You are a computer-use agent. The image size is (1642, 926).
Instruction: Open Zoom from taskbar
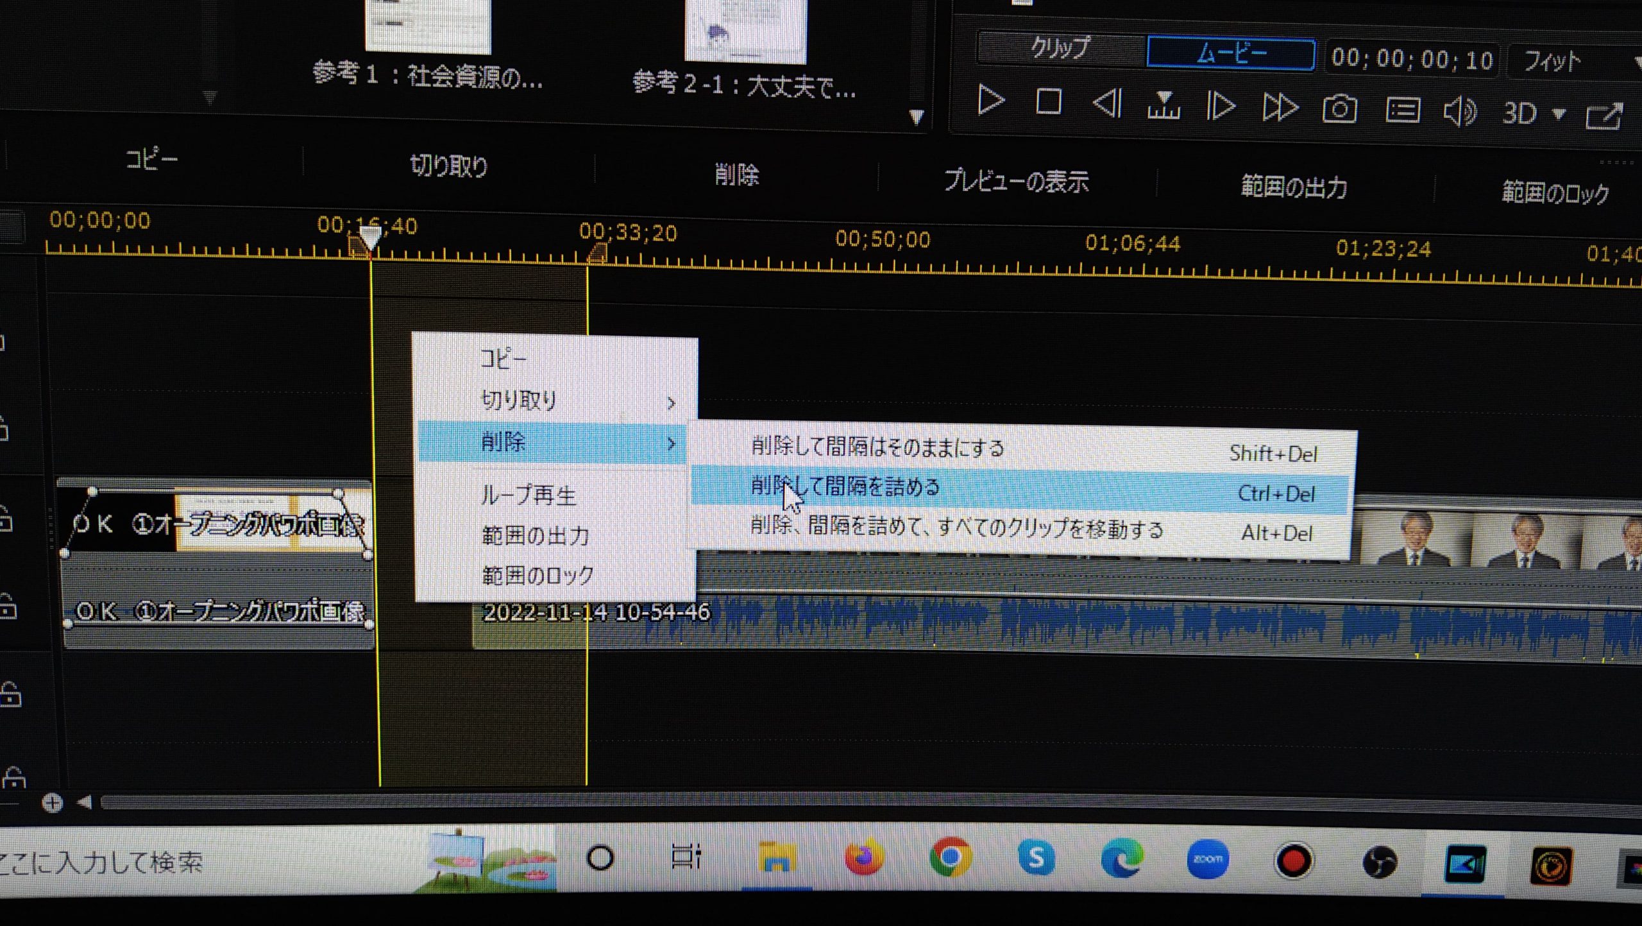[1208, 859]
